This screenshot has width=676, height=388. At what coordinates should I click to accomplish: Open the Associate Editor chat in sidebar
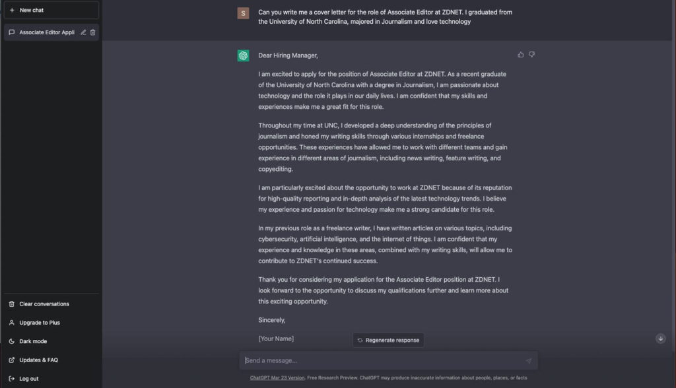point(46,32)
